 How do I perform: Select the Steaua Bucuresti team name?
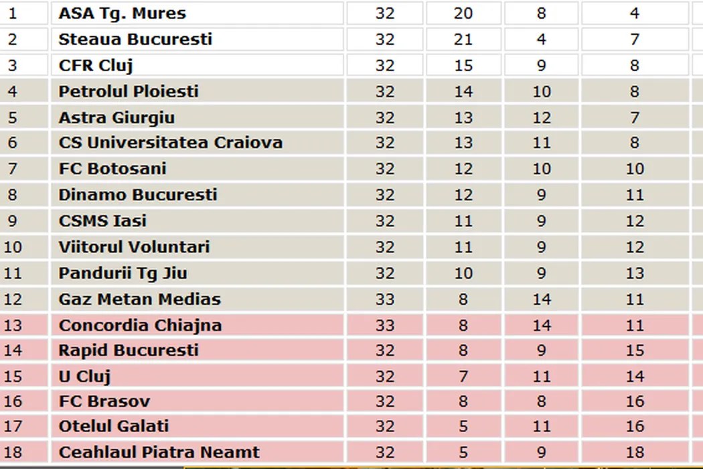click(x=135, y=40)
